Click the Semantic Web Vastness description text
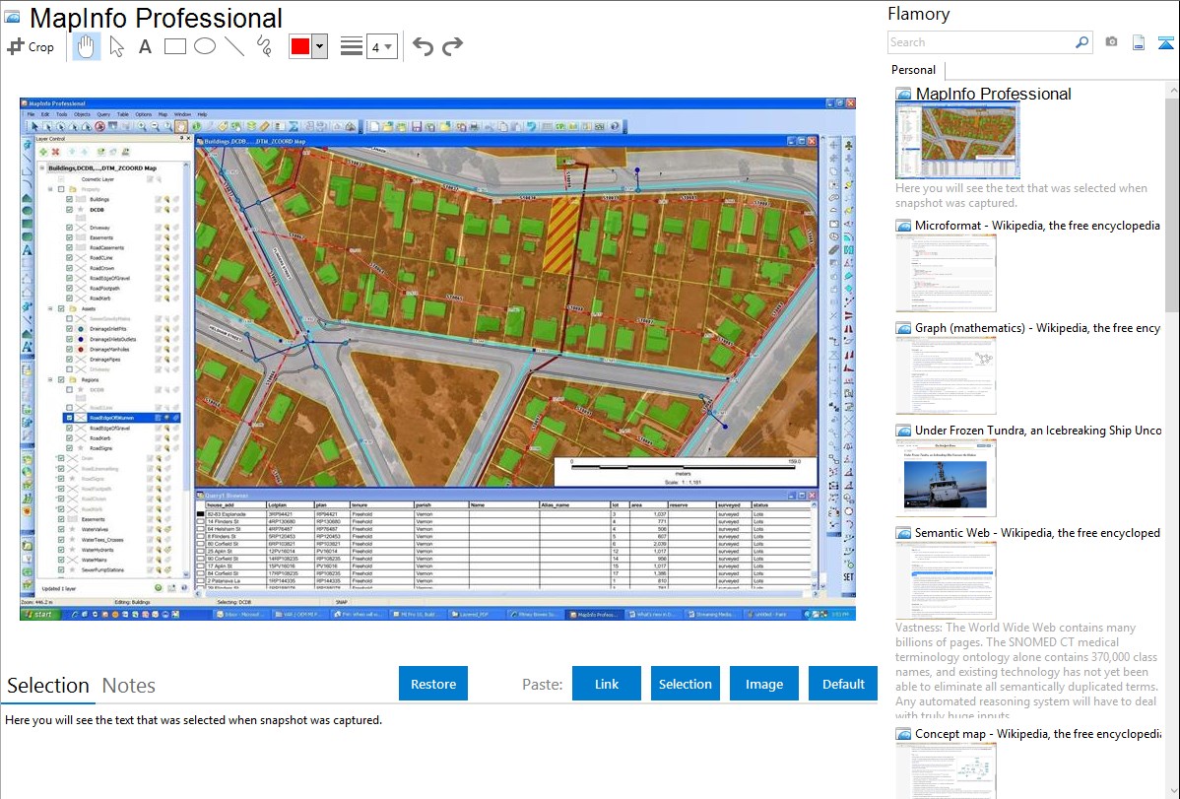 1026,671
